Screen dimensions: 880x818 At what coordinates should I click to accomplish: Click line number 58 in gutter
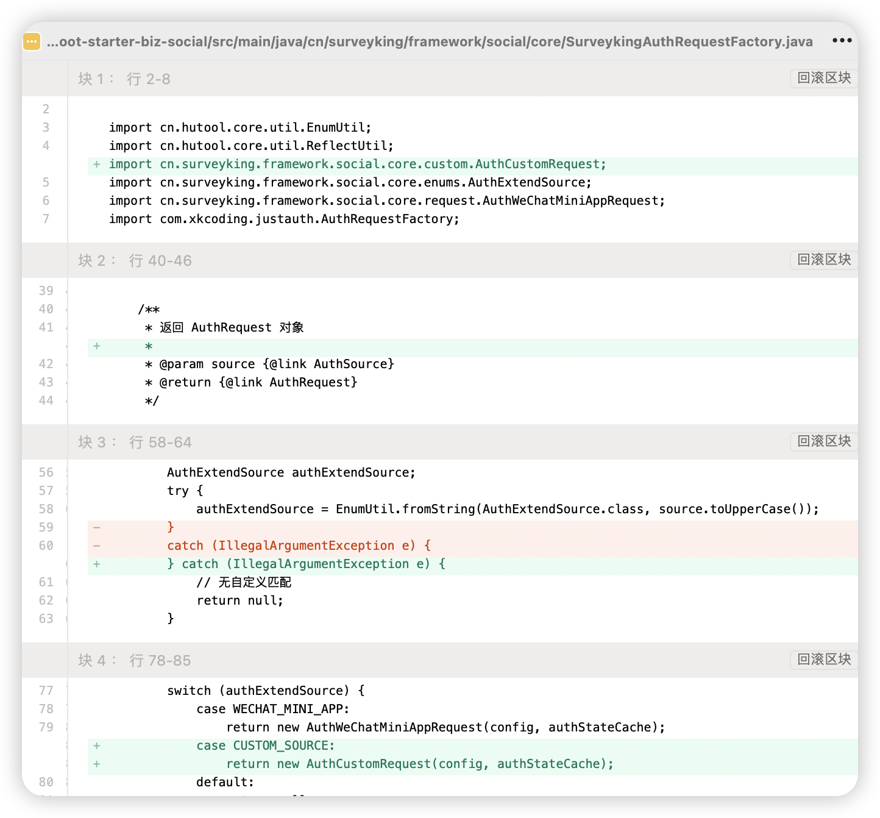46,509
